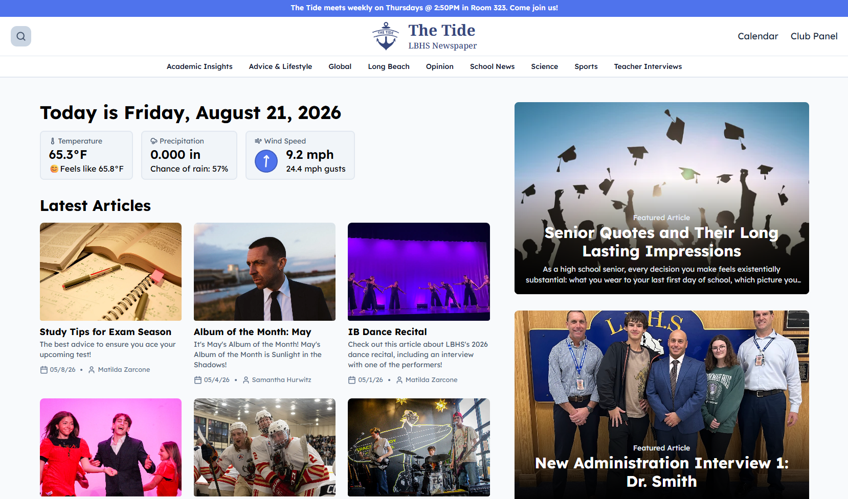This screenshot has width=848, height=499.
Task: Click the person icon beside Study Tips author
Action: (x=92, y=370)
